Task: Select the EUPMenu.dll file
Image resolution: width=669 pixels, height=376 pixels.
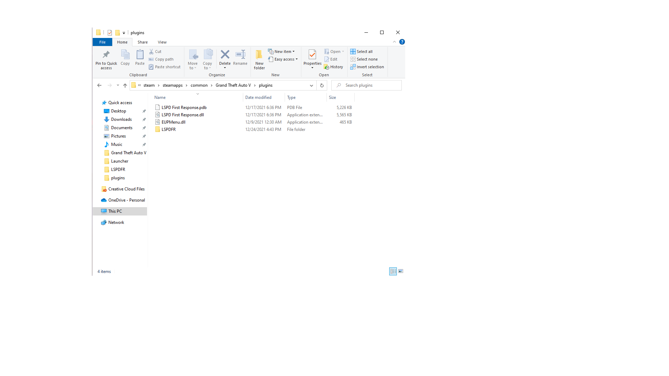Action: coord(173,122)
